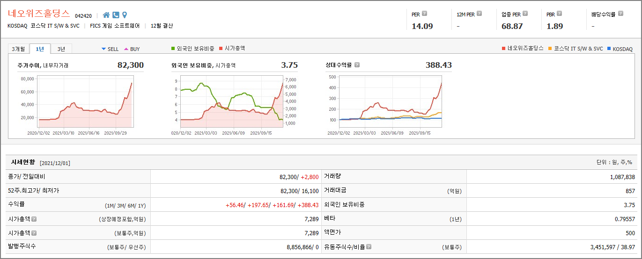Screen dimensions: 642x259
Task: Open help icon next to 배당수익률
Action: click(620, 14)
